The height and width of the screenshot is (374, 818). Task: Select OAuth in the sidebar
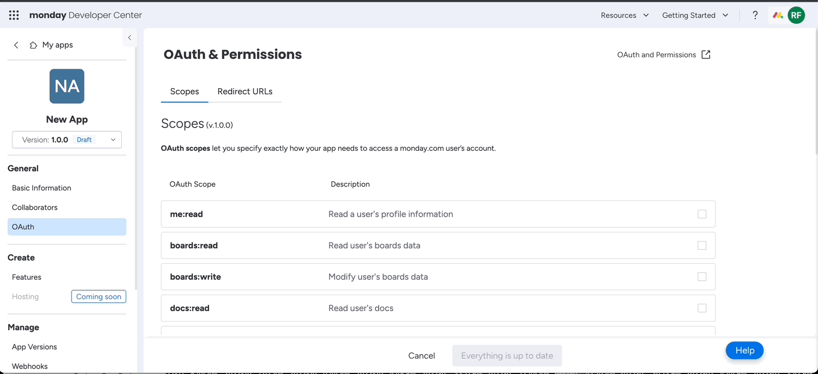67,227
